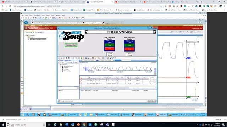The width and height of the screenshot is (227, 127).
Task: Expand Data Logs tree node
Action: click(x=61, y=69)
